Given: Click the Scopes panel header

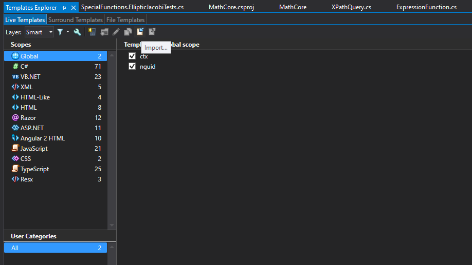Looking at the screenshot, I should [21, 45].
